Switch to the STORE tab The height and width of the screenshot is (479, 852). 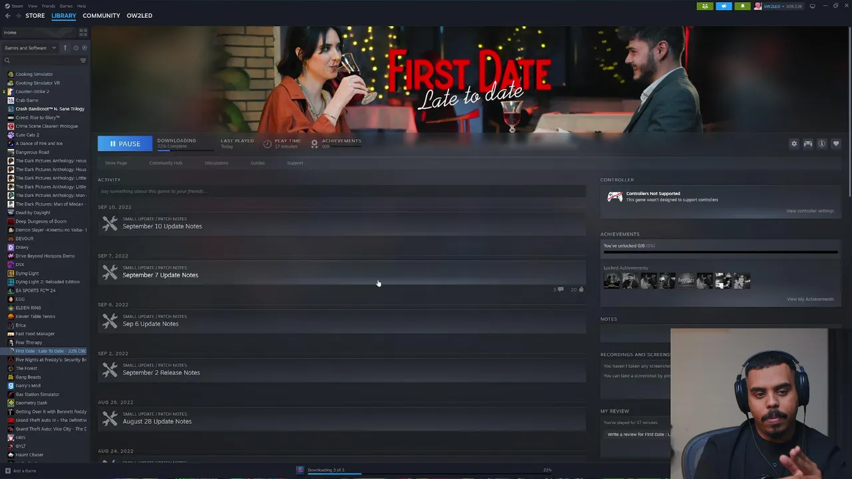[35, 15]
